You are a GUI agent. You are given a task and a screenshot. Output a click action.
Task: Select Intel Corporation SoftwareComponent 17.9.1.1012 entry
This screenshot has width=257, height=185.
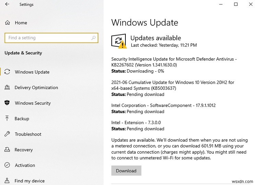click(163, 105)
